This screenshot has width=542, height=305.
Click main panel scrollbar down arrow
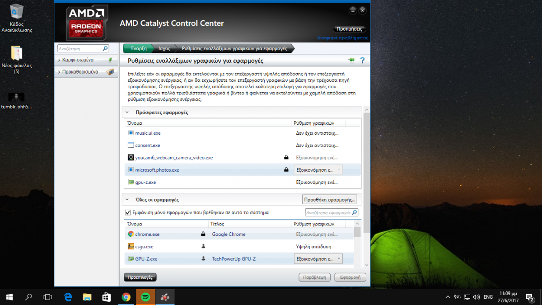366,265
